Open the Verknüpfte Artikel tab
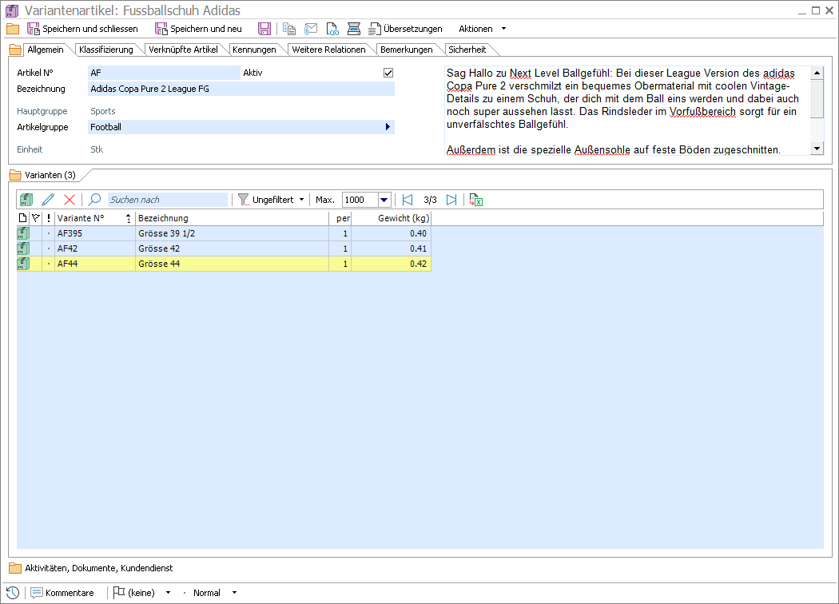Viewport: 839px width, 604px height. [x=183, y=50]
